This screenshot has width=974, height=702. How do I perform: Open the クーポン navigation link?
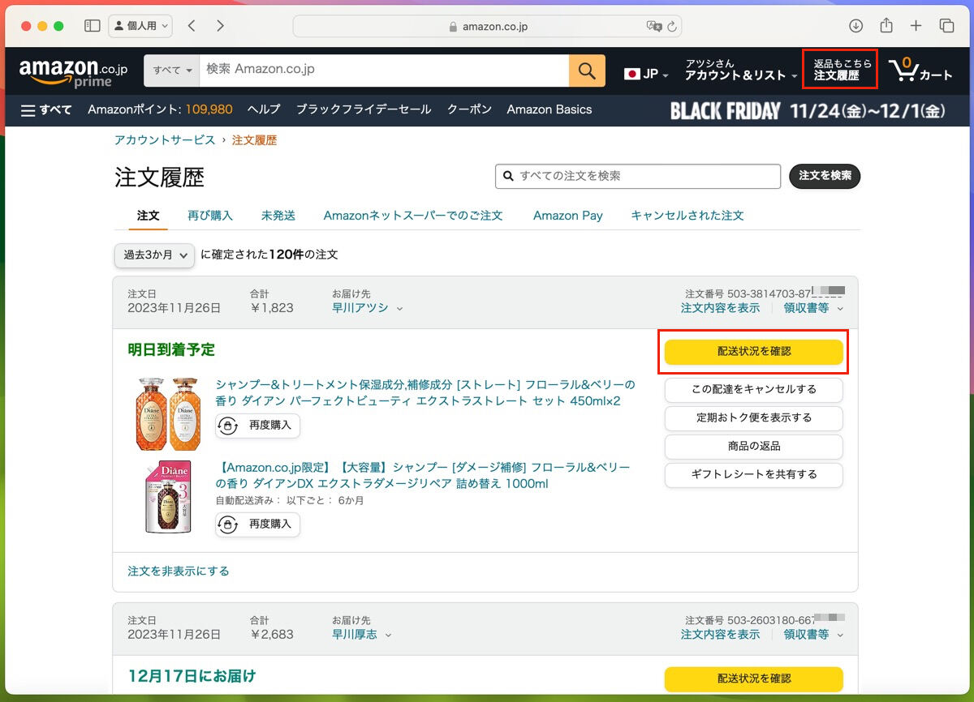469,109
